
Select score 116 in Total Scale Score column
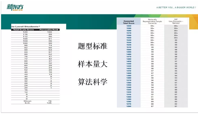pyautogui.click(x=25, y=34)
